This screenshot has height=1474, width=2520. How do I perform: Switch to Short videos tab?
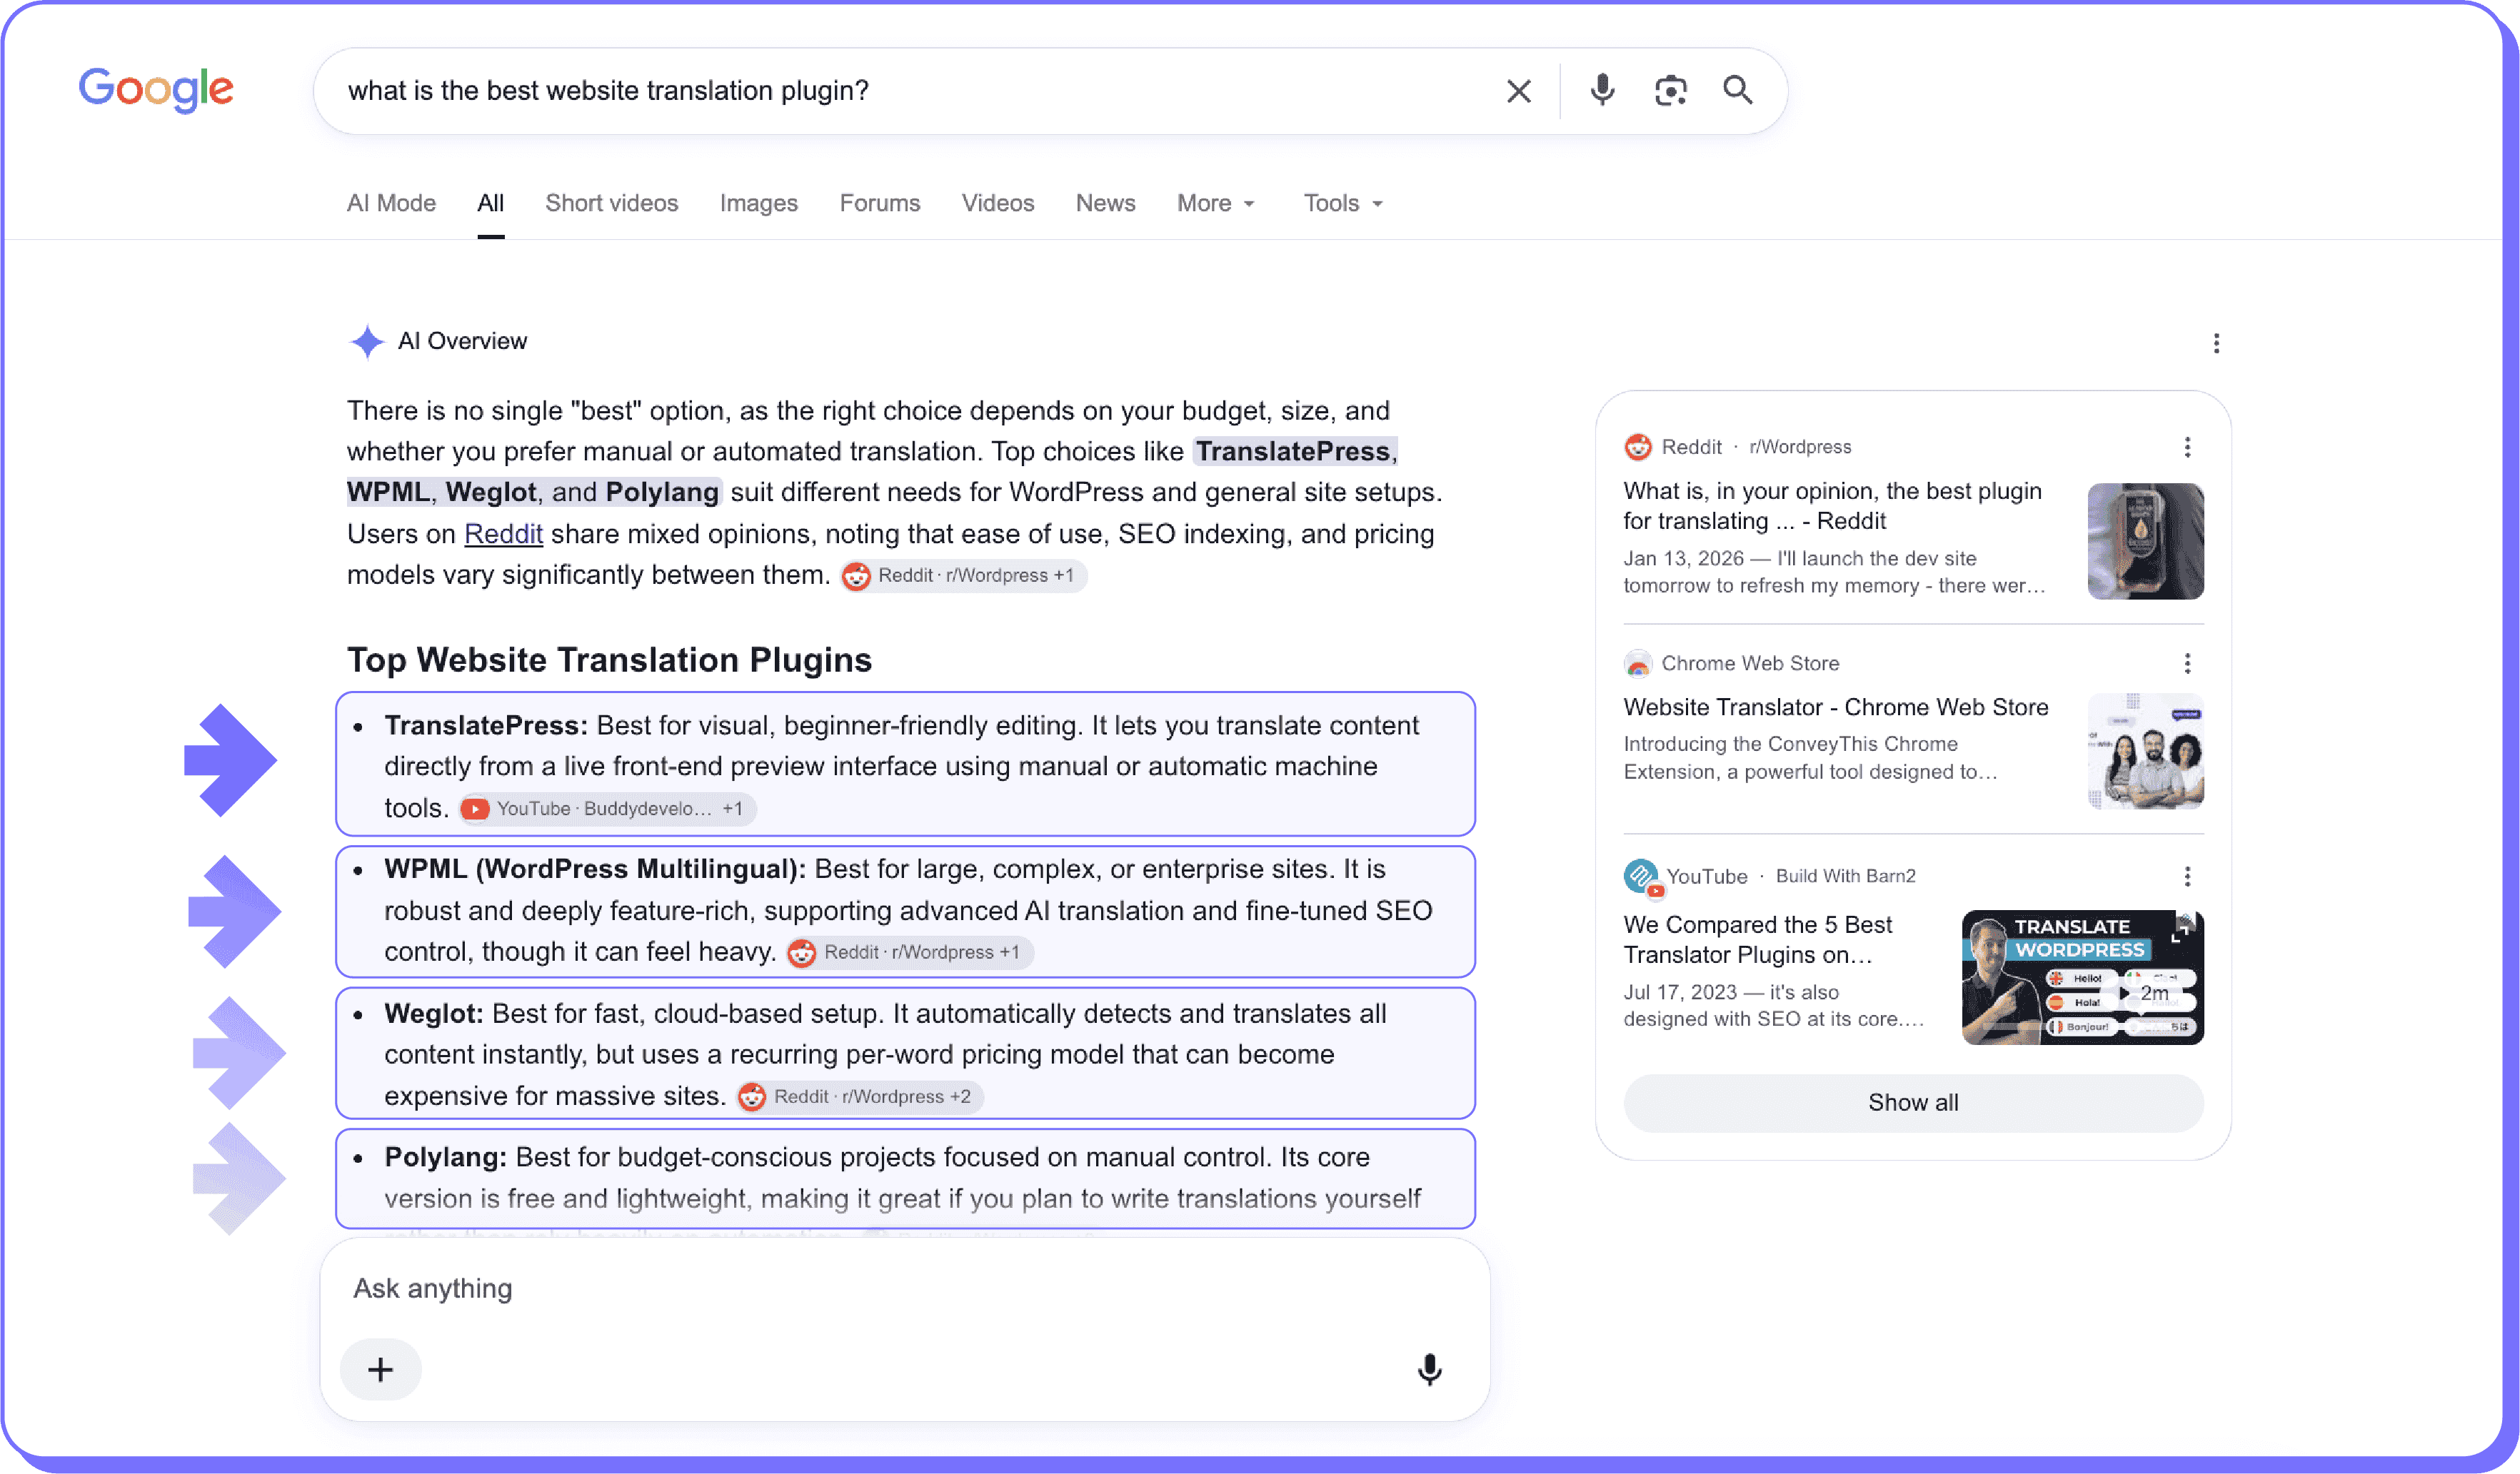[611, 203]
